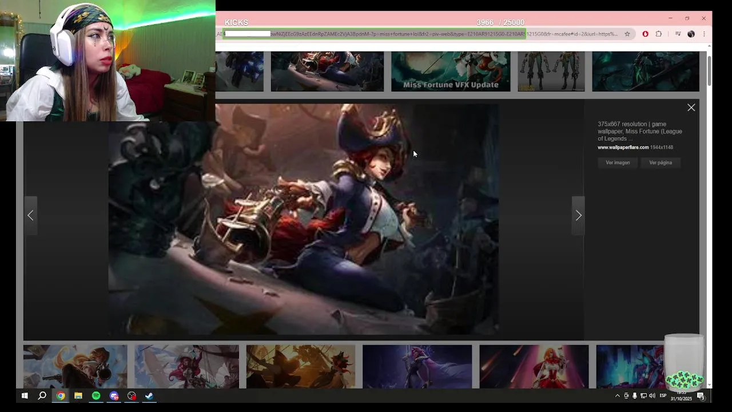Switch to Chrome in the taskbar
The width and height of the screenshot is (732, 412).
pyautogui.click(x=61, y=395)
